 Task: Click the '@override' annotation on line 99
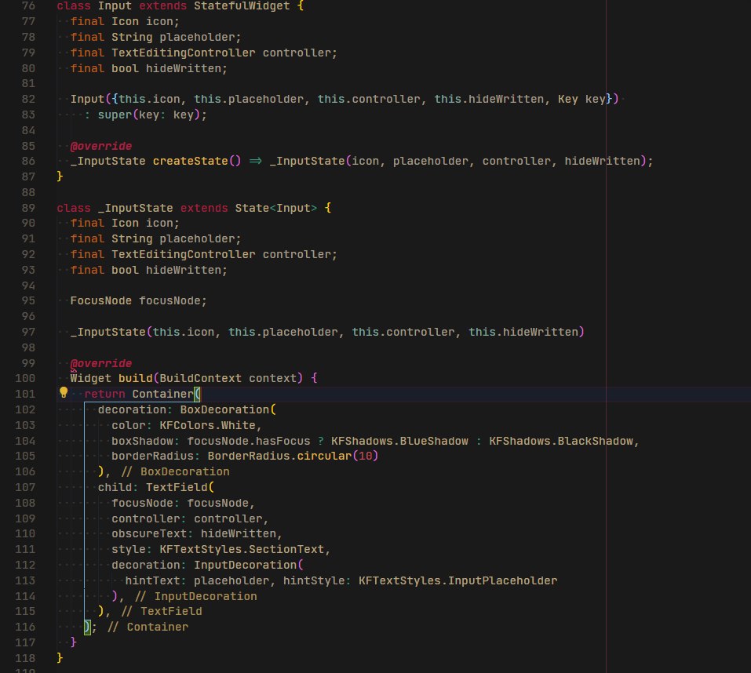pos(101,363)
